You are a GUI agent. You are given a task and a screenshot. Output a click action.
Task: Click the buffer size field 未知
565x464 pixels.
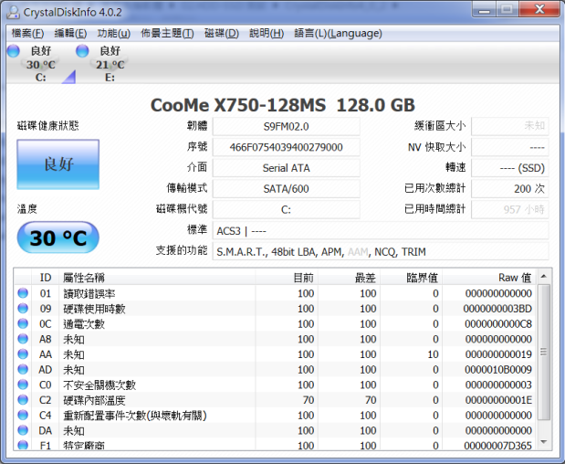click(x=510, y=127)
